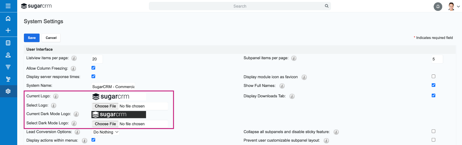Click the sugarcrm logo in header
462x145 pixels.
pos(36,6)
